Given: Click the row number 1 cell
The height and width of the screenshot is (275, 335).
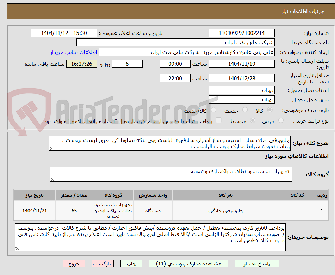Looking at the screenshot, I should point(322,211).
